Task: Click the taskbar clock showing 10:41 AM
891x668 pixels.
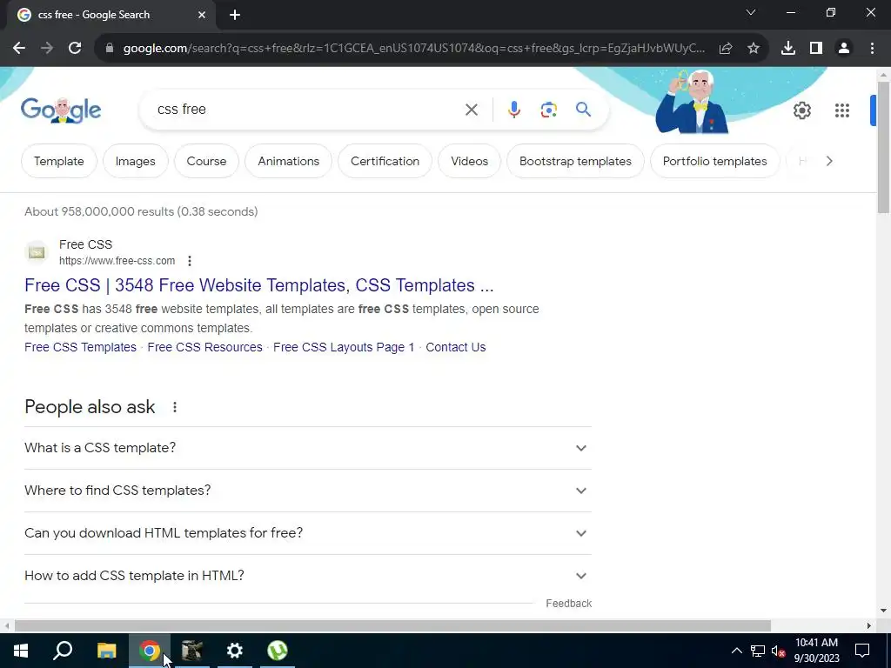Action: point(816,651)
